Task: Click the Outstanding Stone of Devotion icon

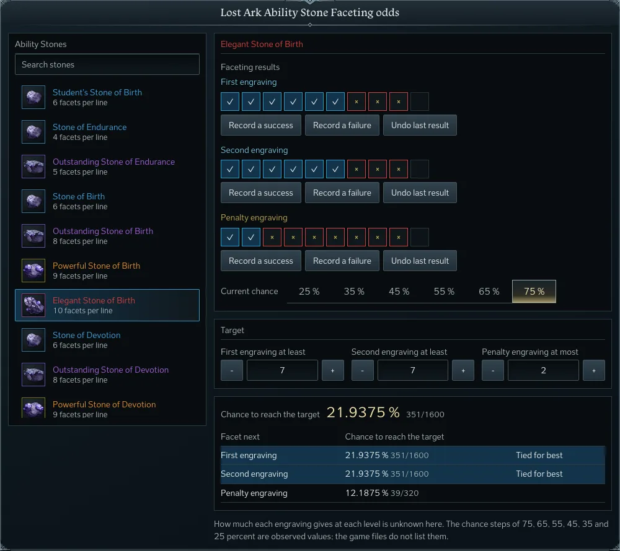Action: click(x=33, y=375)
